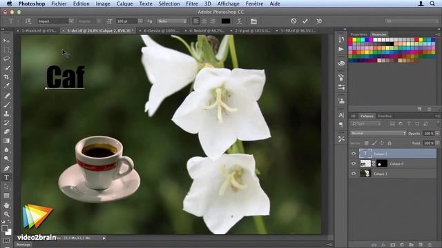Image resolution: width=442 pixels, height=248 pixels.
Task: Center align text
Action: pyautogui.click(x=204, y=21)
